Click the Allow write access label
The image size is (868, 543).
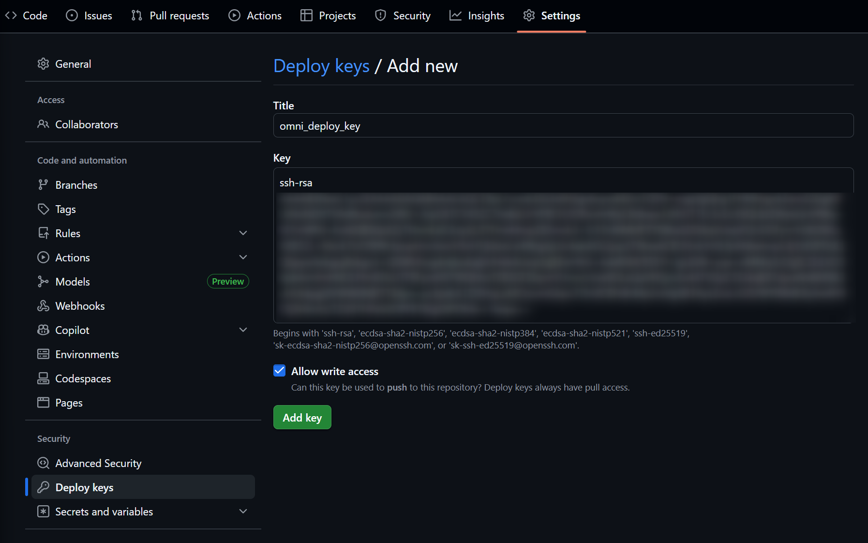click(335, 371)
